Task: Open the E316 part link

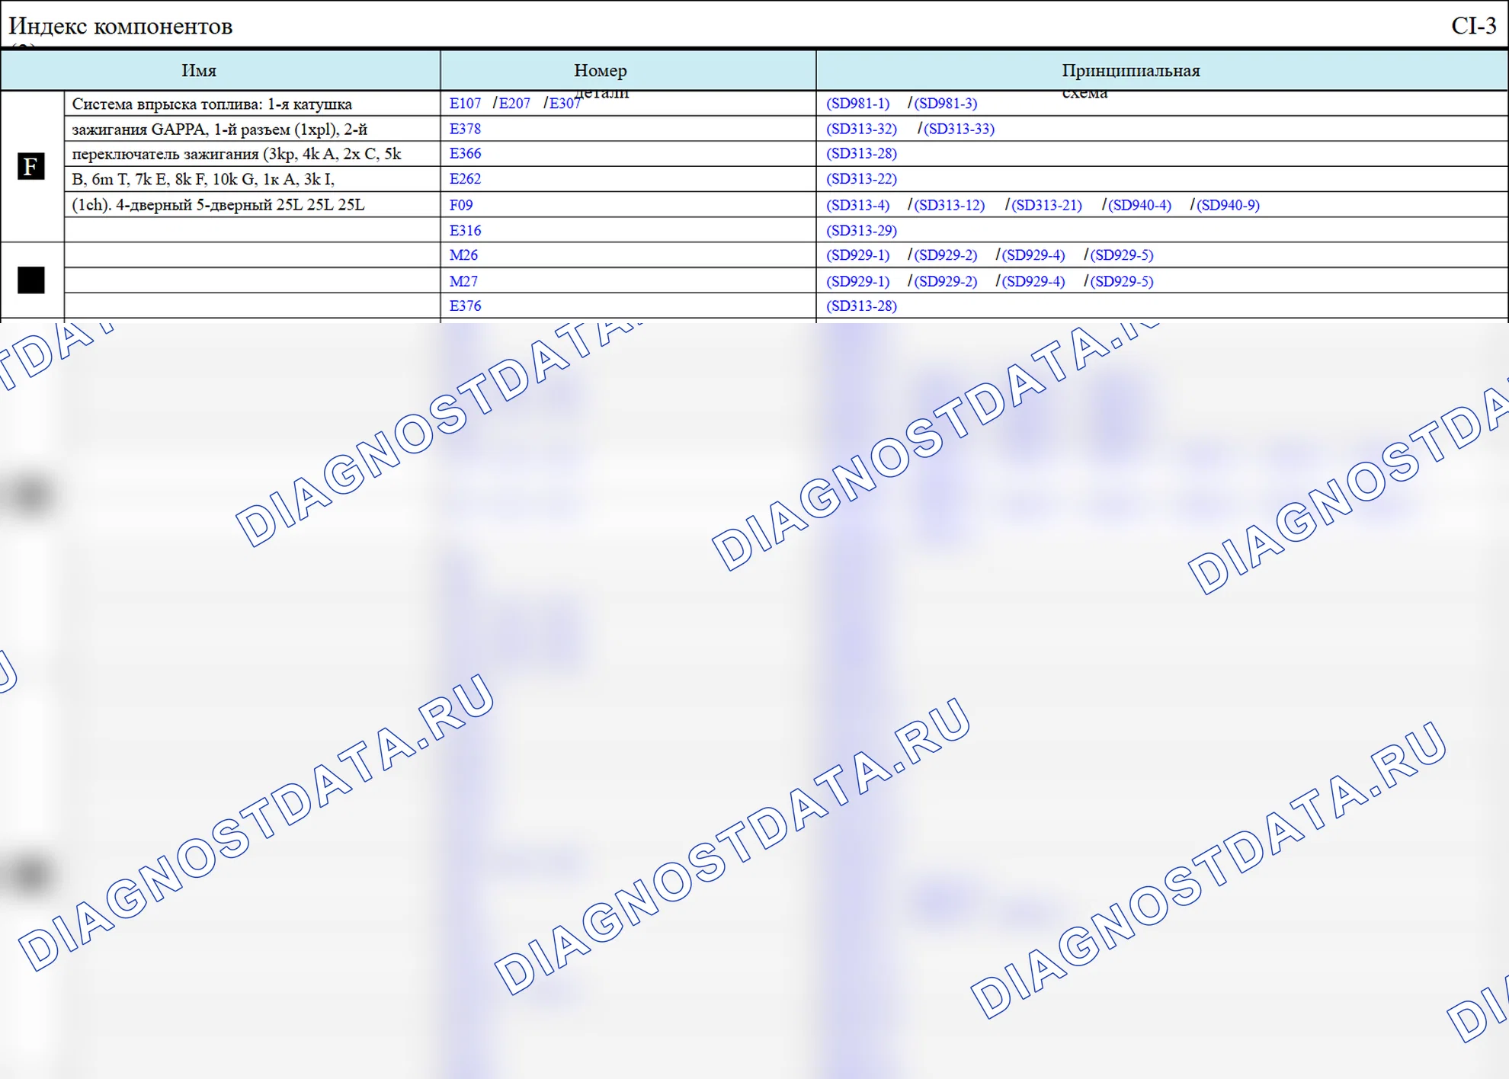Action: click(465, 230)
